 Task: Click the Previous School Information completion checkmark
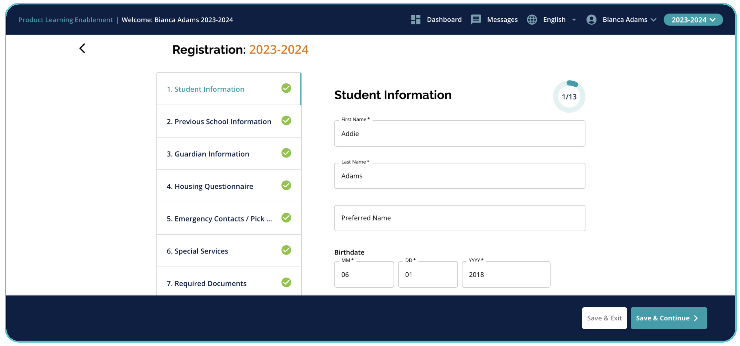click(286, 121)
